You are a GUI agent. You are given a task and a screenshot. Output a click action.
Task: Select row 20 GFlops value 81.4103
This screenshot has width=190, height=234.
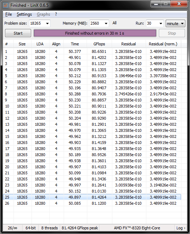[99, 167]
